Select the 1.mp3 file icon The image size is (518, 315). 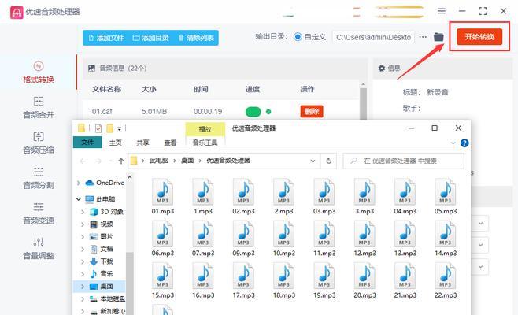pyautogui.click(x=203, y=191)
